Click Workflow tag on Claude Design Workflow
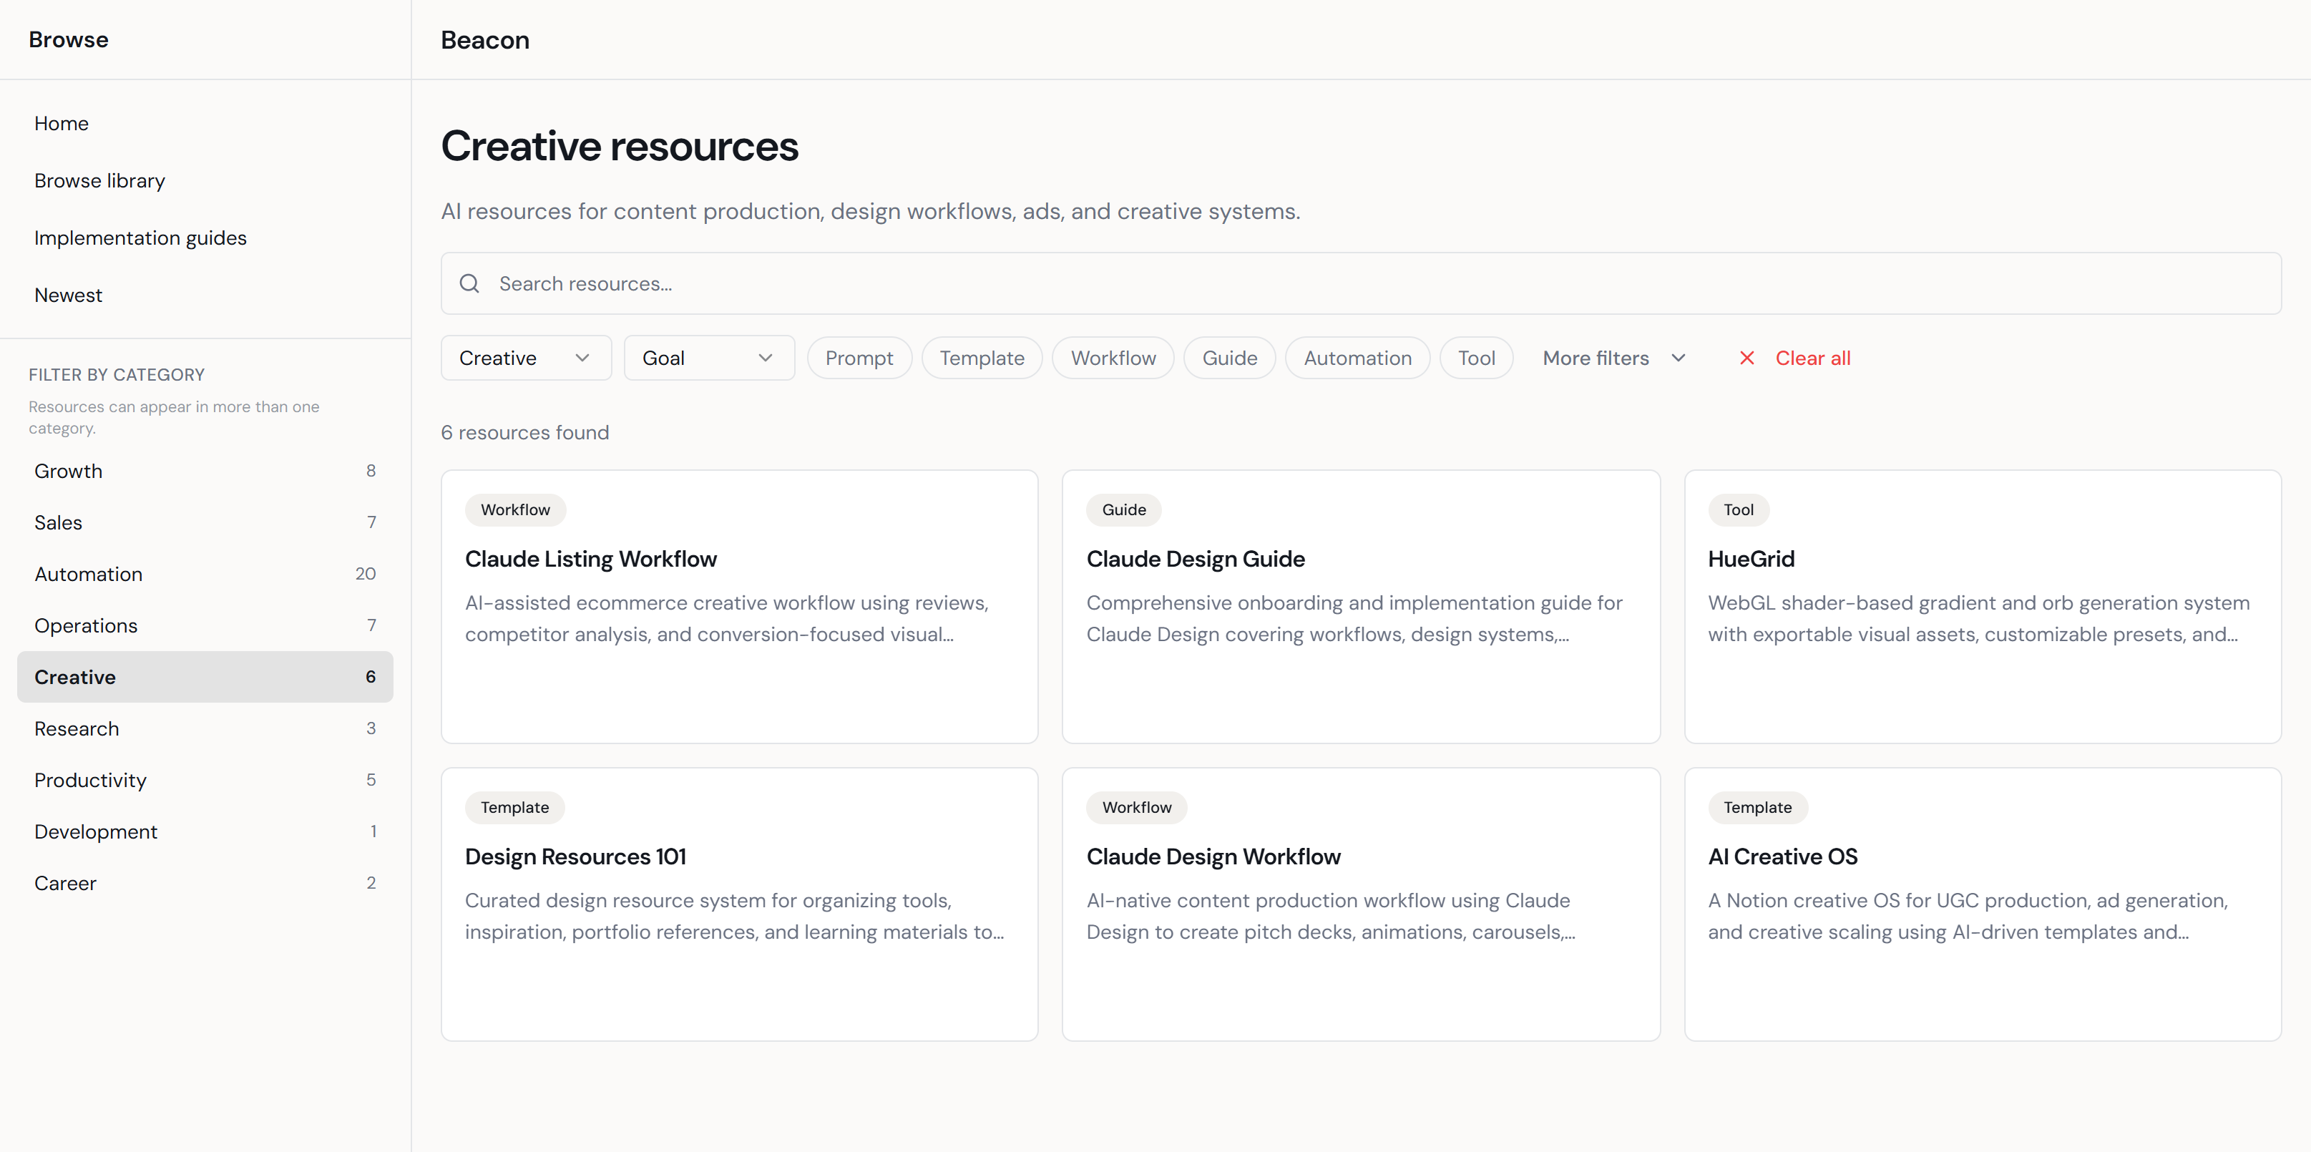The image size is (2311, 1152). coord(1137,808)
